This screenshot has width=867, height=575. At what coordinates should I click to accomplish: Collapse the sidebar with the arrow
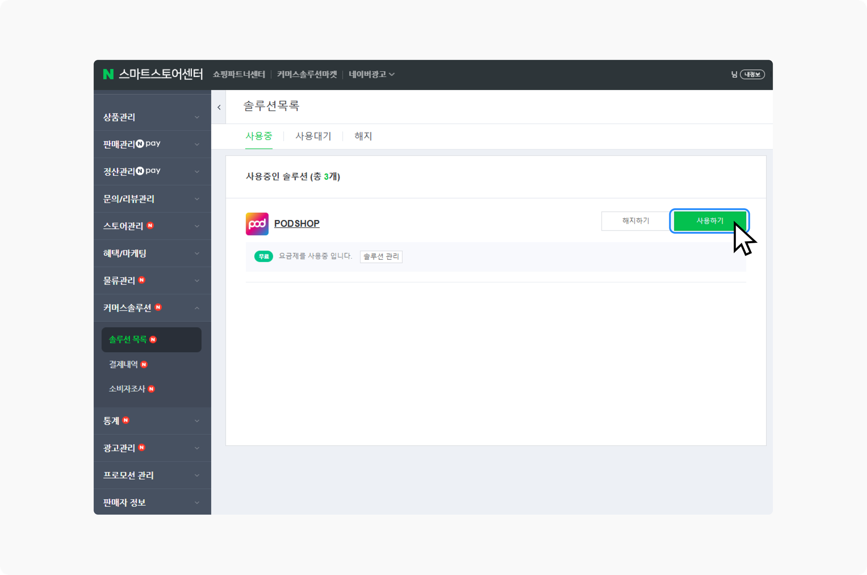(x=219, y=107)
